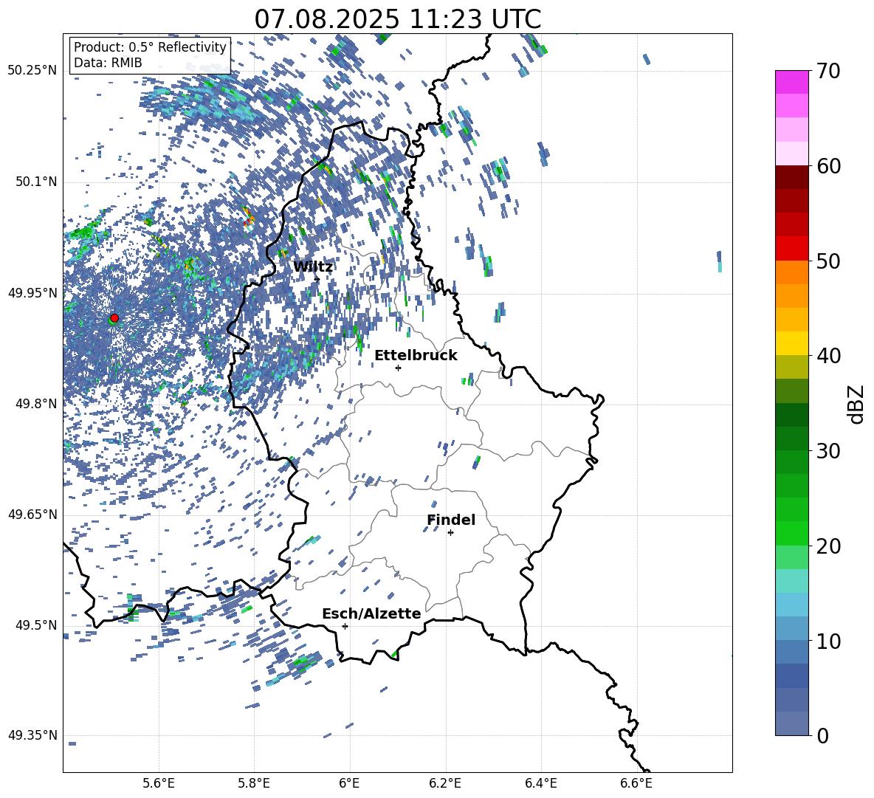Click the 49.5°N latitude label
The image size is (874, 798).
click(36, 625)
